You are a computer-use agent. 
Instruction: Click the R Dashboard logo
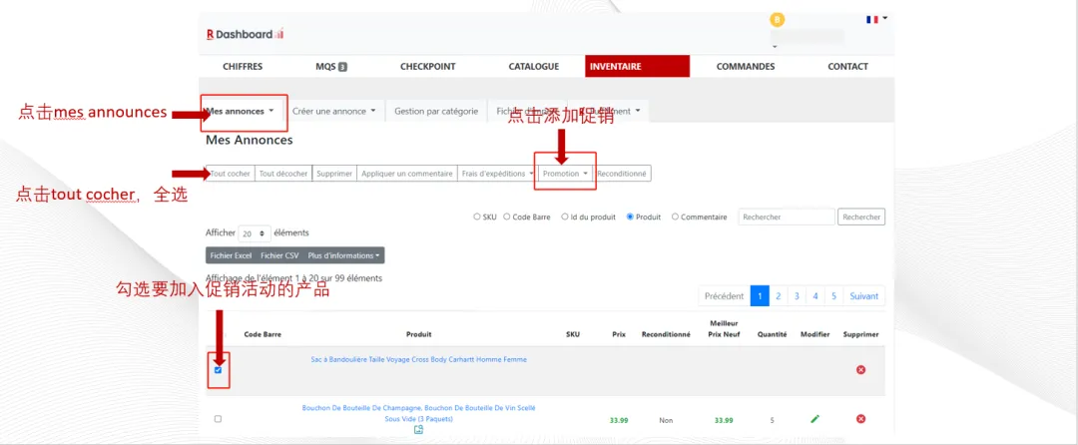(x=245, y=34)
